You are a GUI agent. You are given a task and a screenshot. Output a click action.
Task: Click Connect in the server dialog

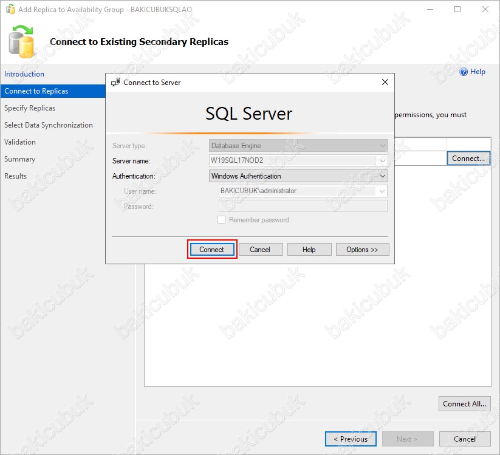click(x=212, y=249)
